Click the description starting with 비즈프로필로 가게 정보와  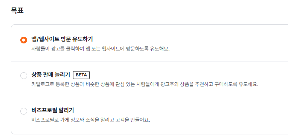point(91,120)
